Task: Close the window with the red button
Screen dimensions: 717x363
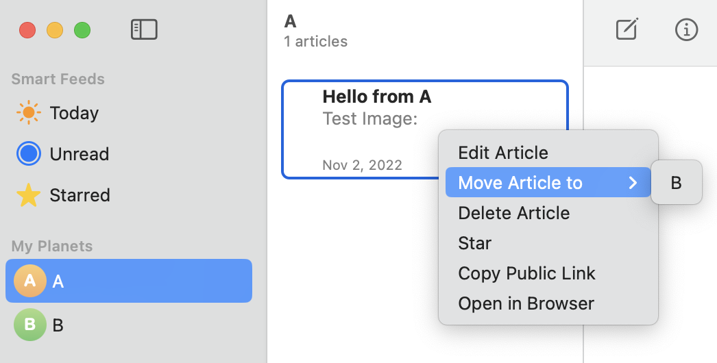Action: click(27, 30)
